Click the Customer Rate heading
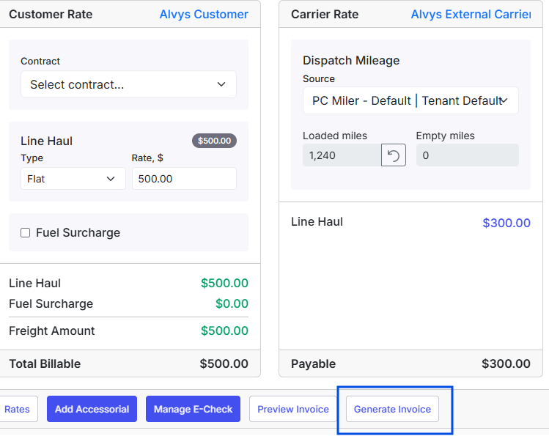549x436 pixels. (x=51, y=15)
